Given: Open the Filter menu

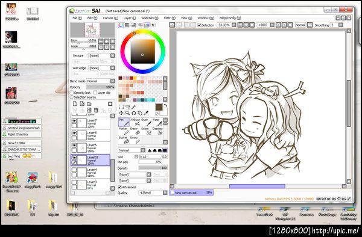Looking at the screenshot, I should 170,18.
